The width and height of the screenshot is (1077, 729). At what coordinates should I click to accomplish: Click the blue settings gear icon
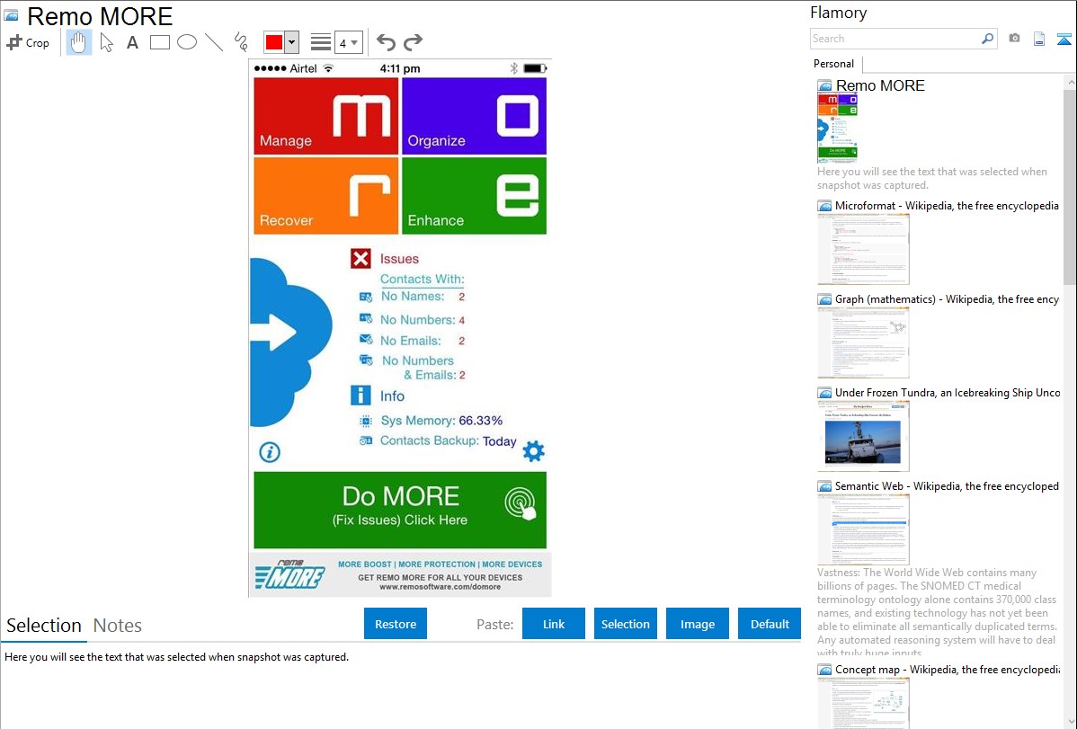pyautogui.click(x=534, y=451)
